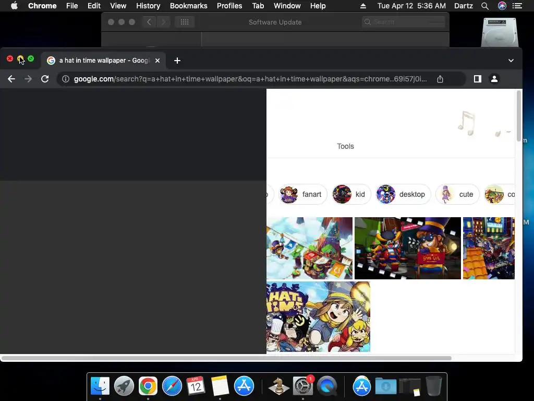Click the vertical page scrollbar
Viewport: 534px width, 401px height.
[519, 116]
